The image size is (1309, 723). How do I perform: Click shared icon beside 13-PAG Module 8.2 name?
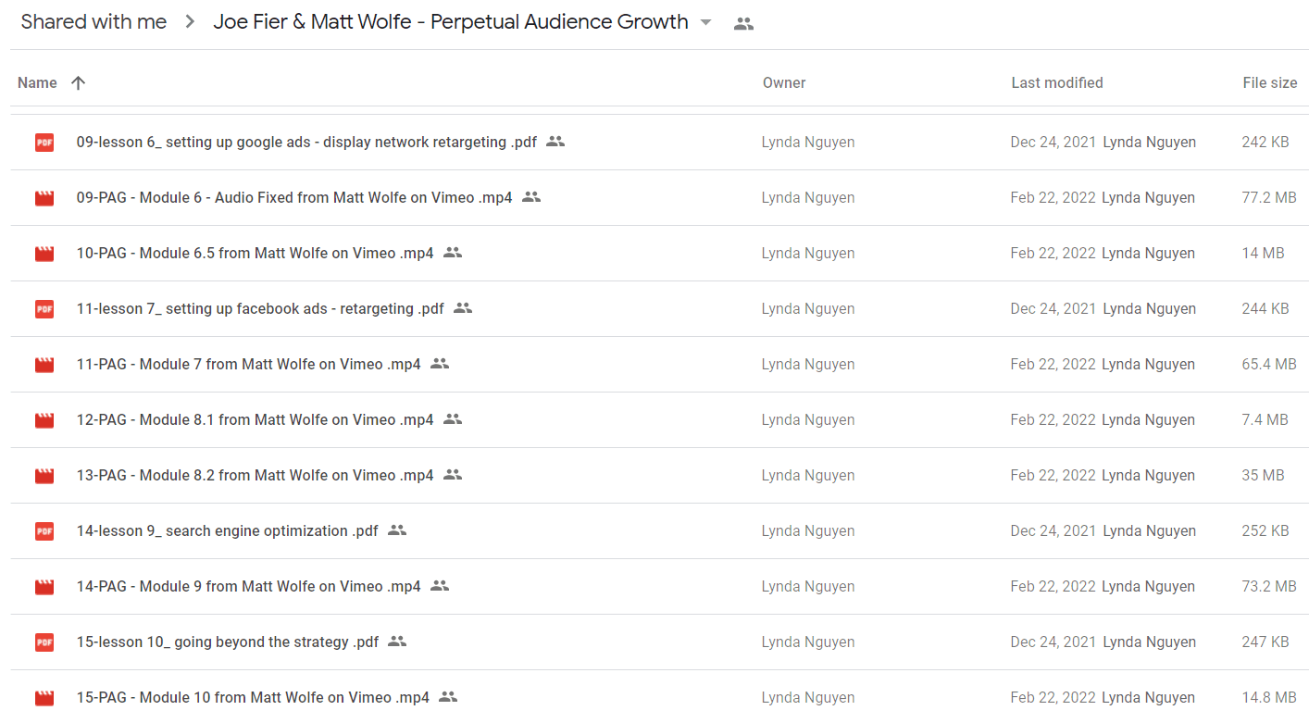(x=453, y=475)
